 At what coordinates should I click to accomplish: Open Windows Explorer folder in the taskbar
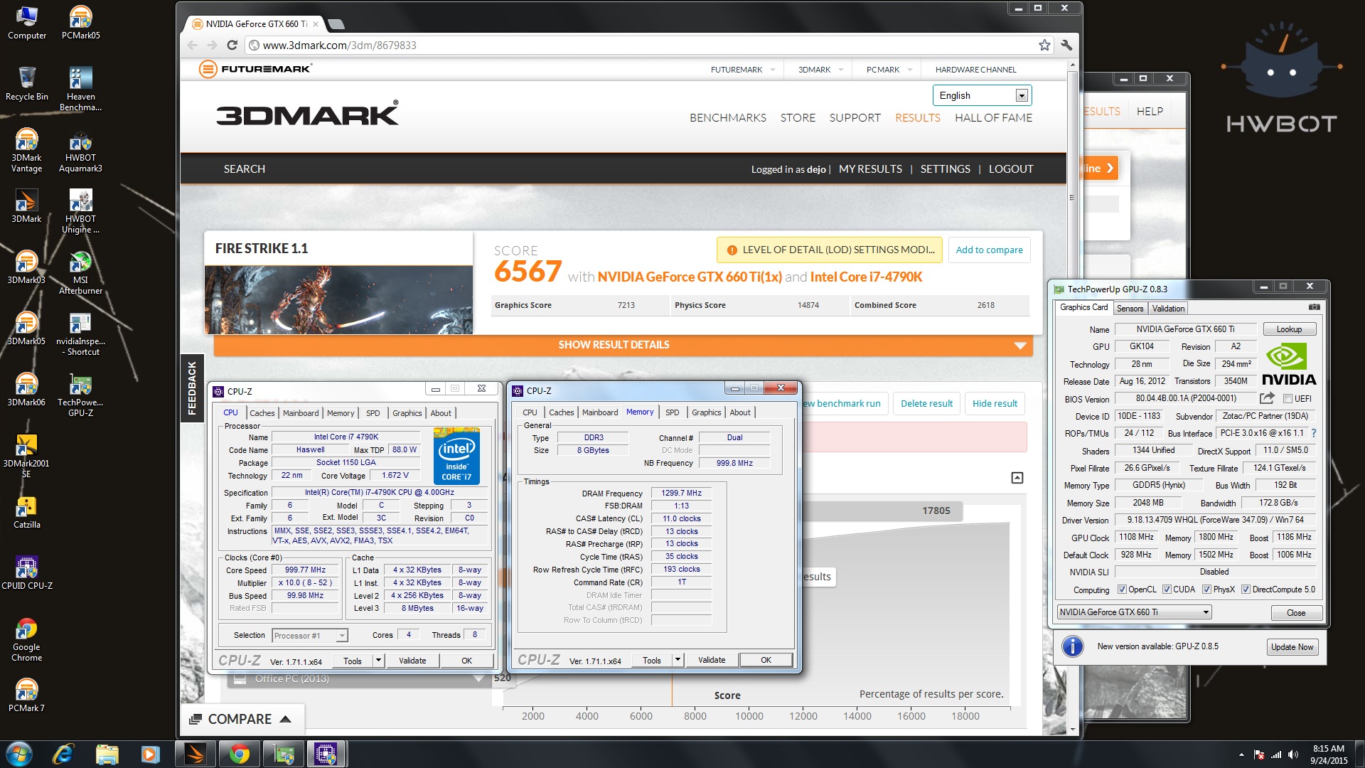(107, 754)
